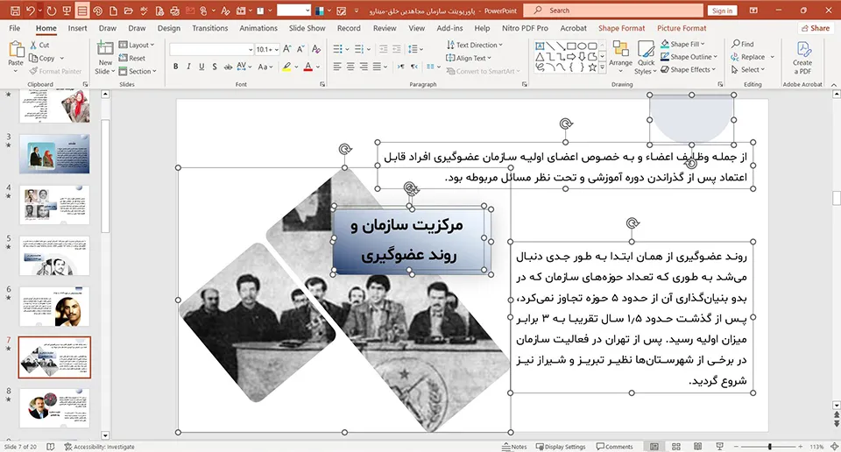This screenshot has height=452, width=841.
Task: Click the Redo icon
Action: 52,11
